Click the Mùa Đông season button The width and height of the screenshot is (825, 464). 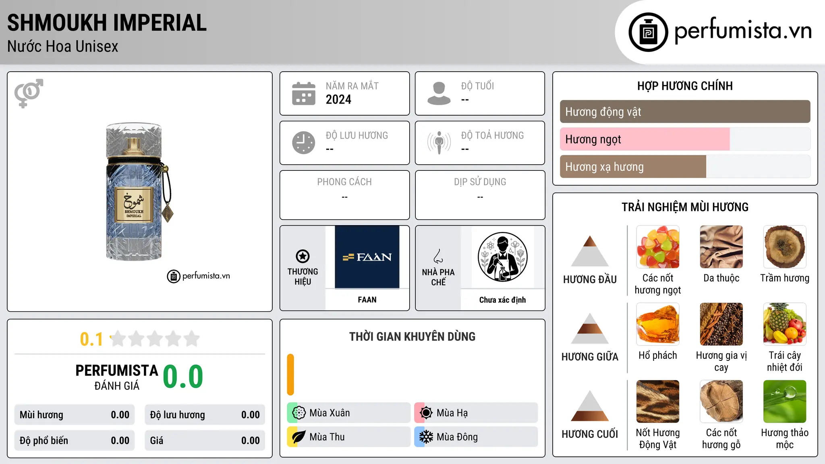[476, 437]
